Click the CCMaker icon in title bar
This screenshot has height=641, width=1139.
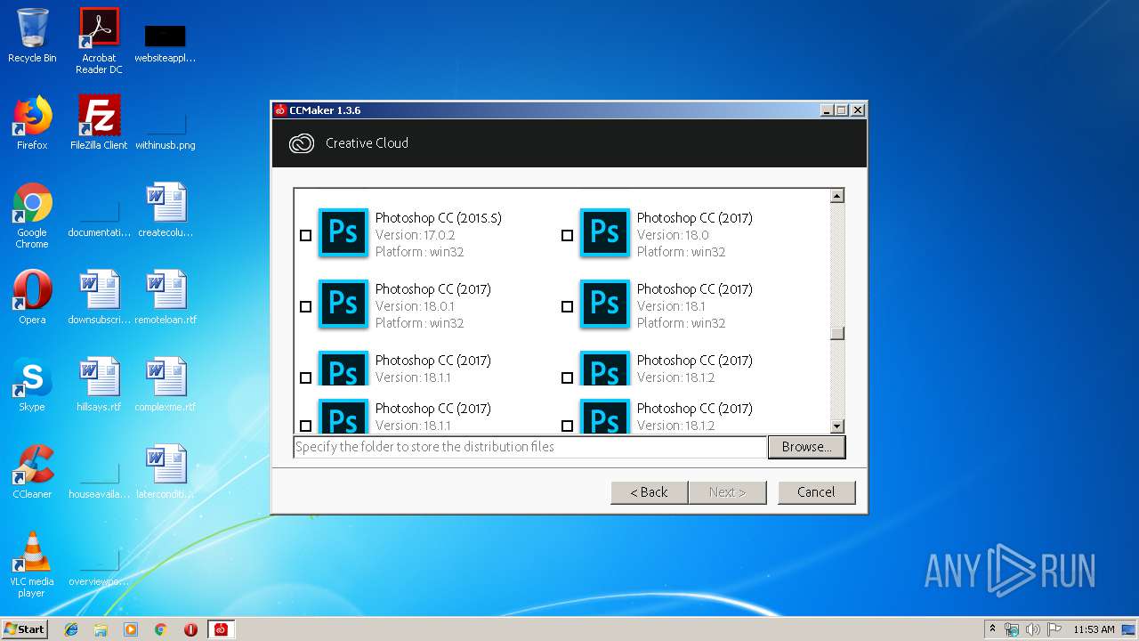click(x=280, y=110)
